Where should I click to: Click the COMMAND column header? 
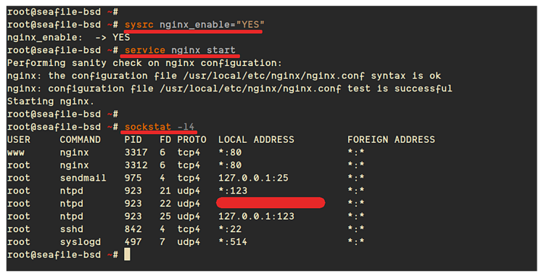coord(80,140)
